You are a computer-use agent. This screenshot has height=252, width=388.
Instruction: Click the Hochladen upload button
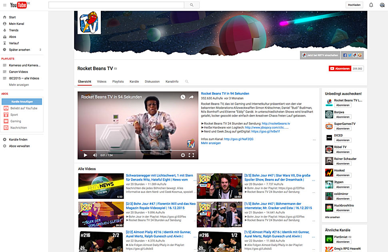(x=354, y=5)
